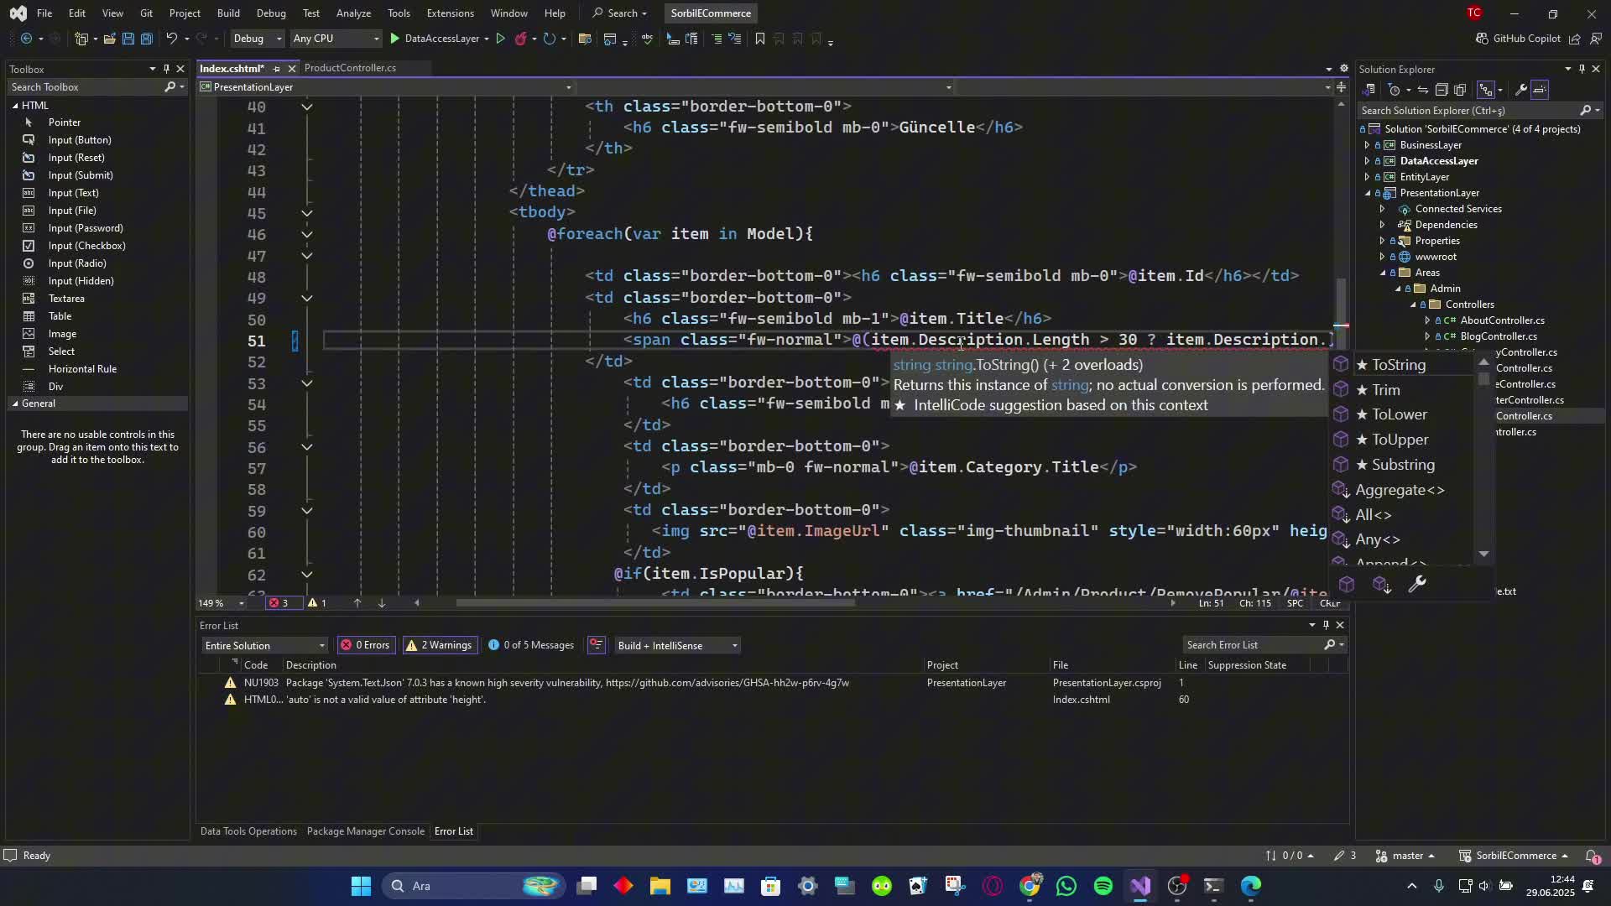The image size is (1611, 906).
Task: Click the AboutController.cs file in Solution Explorer
Action: [x=1502, y=320]
